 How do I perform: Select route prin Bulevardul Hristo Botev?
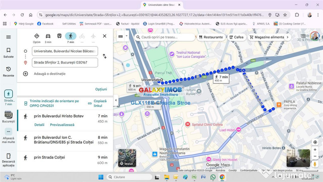[x=59, y=116]
